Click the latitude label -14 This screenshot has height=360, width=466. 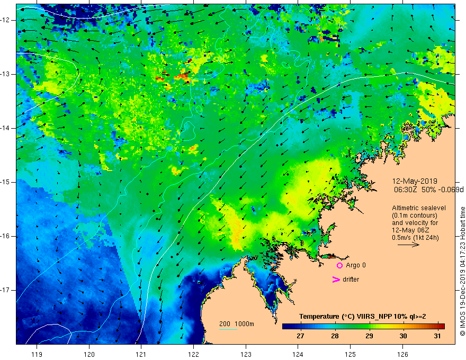(x=5, y=128)
